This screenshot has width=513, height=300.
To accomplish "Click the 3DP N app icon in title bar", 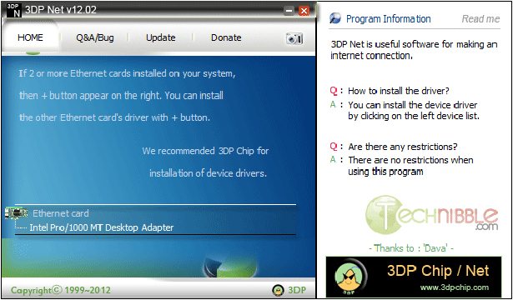I will (x=14, y=10).
